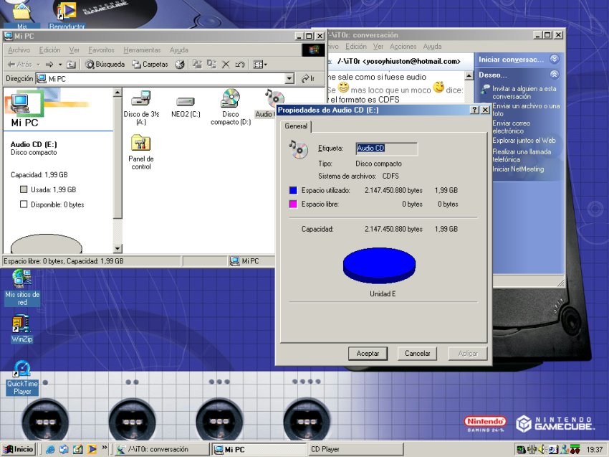
Task: Toggle the Carpetas folder pane button
Action: 150,65
